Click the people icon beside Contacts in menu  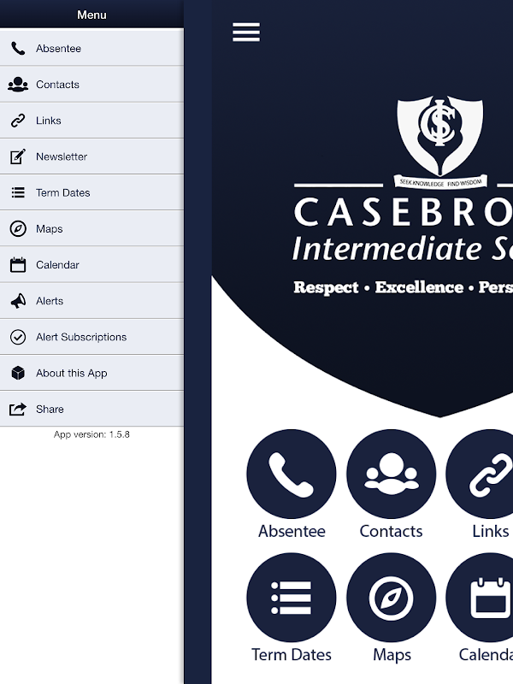[18, 84]
